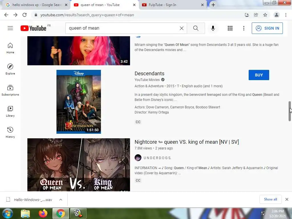This screenshot has height=219, width=292.
Task: Click Show all downloads button
Action: click(270, 199)
